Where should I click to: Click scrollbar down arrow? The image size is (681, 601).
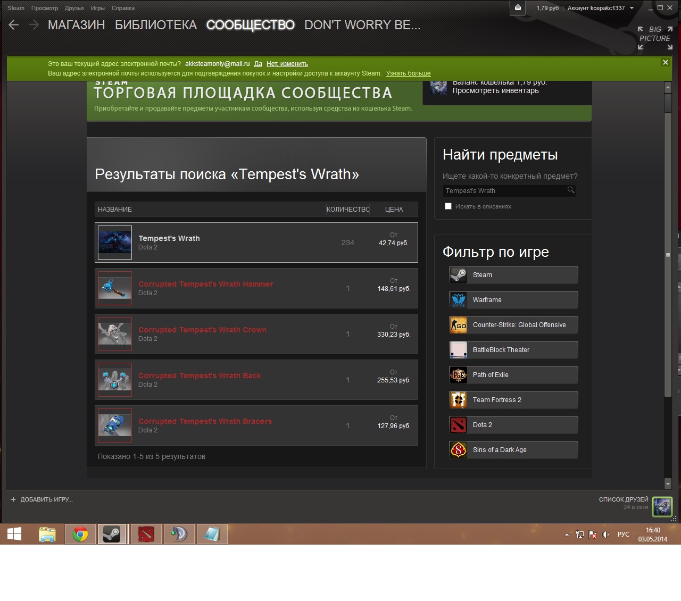pos(668,484)
